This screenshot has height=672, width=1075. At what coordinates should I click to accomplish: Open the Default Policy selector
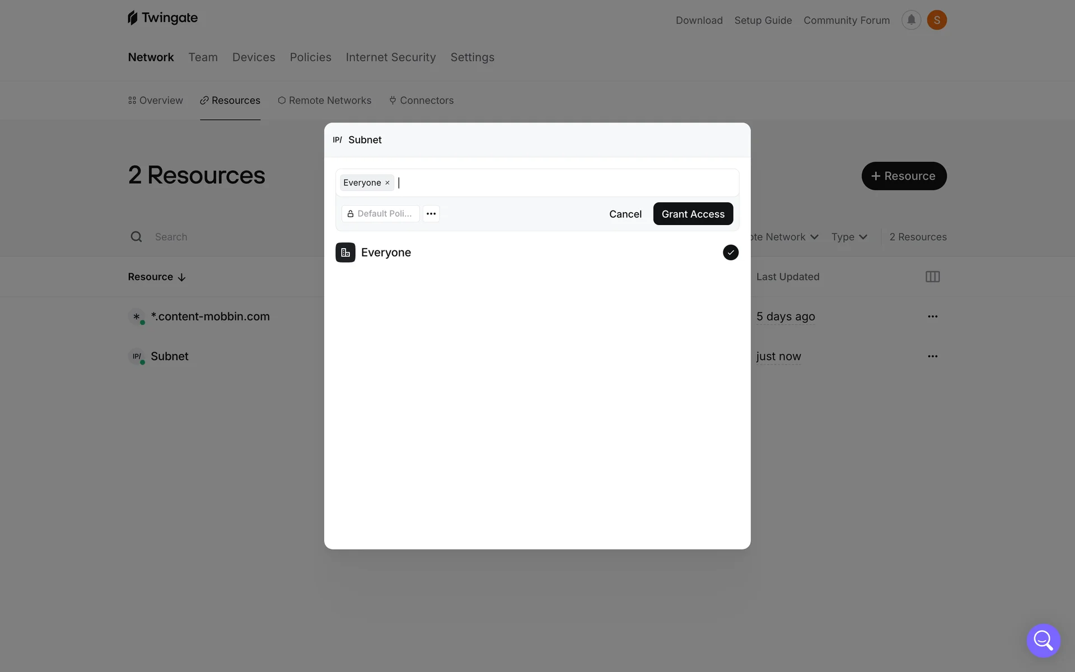380,214
